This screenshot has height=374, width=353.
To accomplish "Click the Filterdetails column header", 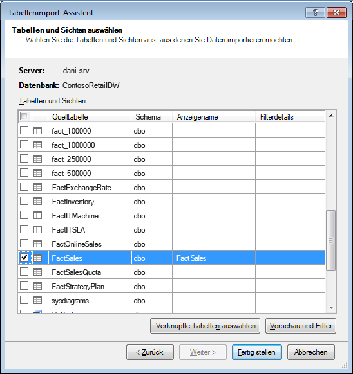I will pyautogui.click(x=290, y=117).
